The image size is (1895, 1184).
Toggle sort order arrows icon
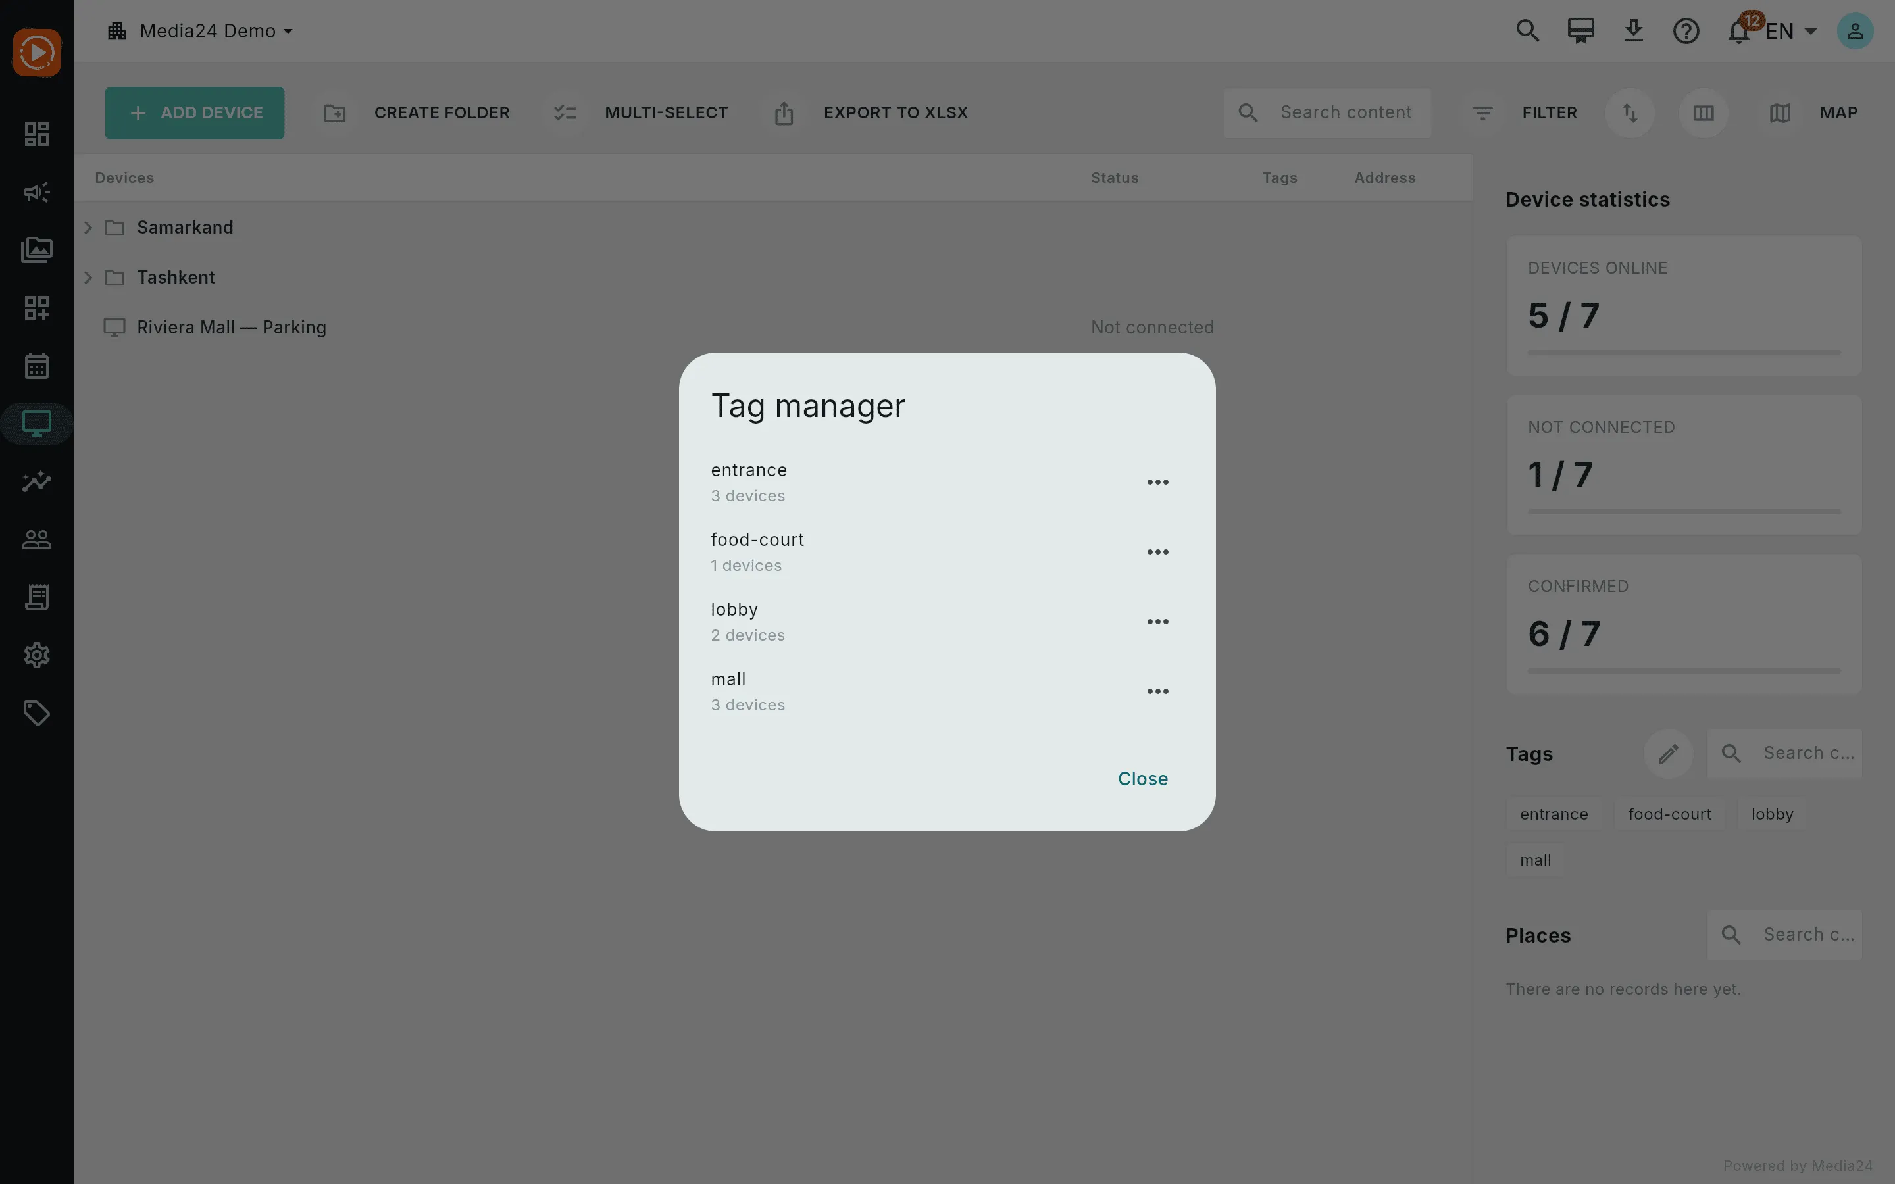click(1630, 112)
